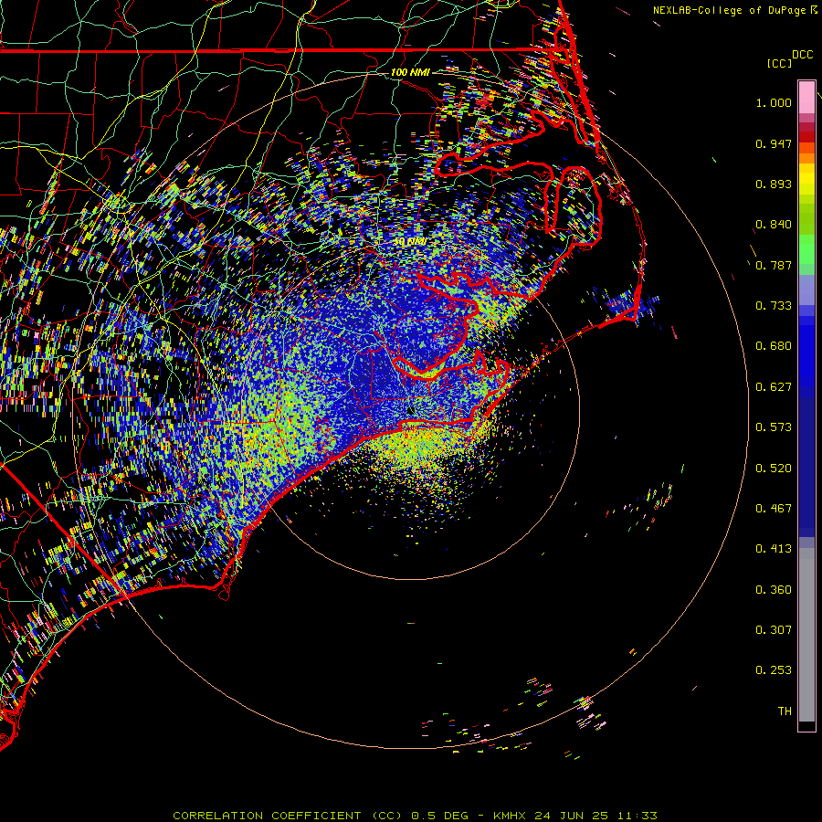Select the yellow segment of the color bar
The height and width of the screenshot is (822, 822).
pos(806,179)
